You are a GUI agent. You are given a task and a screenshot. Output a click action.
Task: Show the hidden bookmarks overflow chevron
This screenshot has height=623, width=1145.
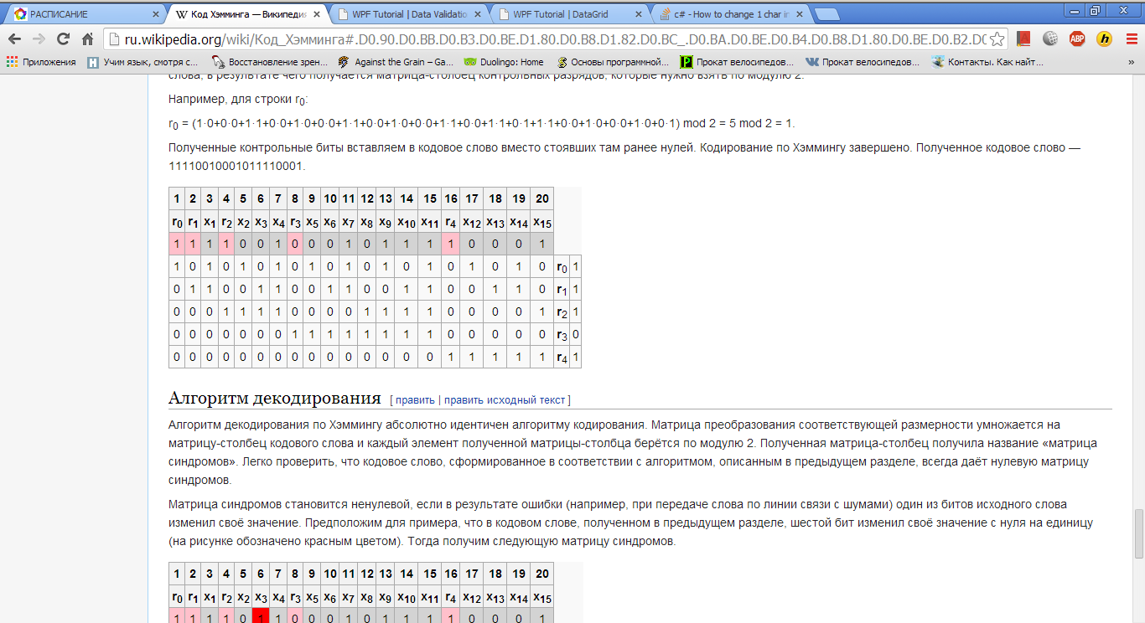point(1131,62)
